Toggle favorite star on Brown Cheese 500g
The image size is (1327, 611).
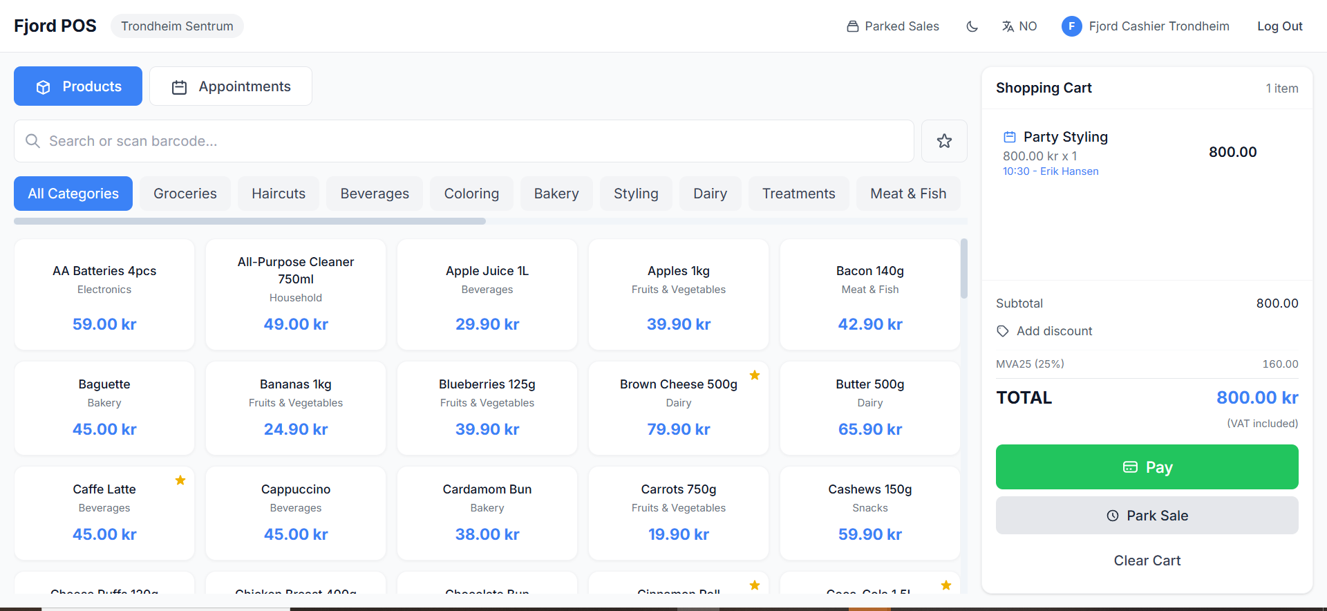755,375
